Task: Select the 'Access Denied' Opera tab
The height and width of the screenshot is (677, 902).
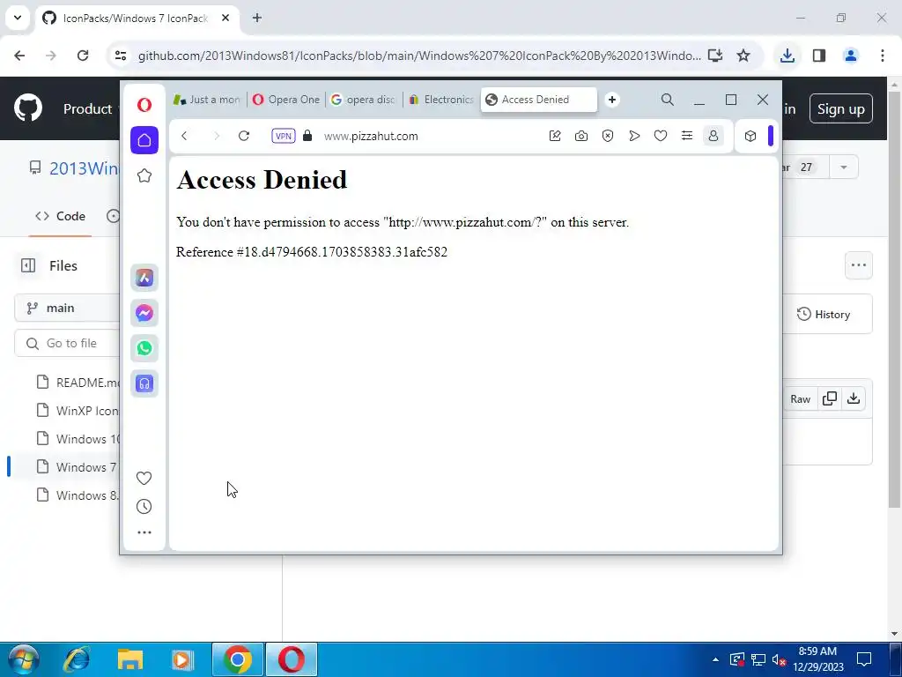Action: [539, 100]
